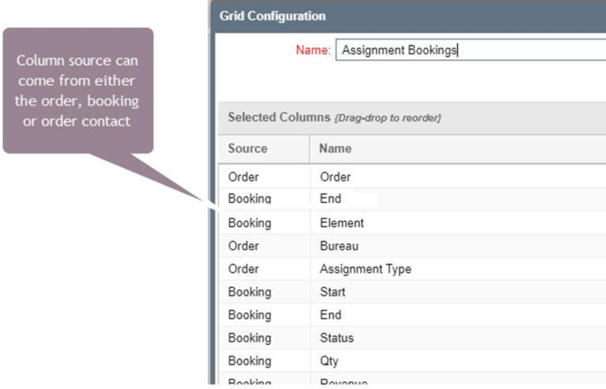Click the Source cell of the Bureau row
Viewport: 606px width, 389px height.
264,246
